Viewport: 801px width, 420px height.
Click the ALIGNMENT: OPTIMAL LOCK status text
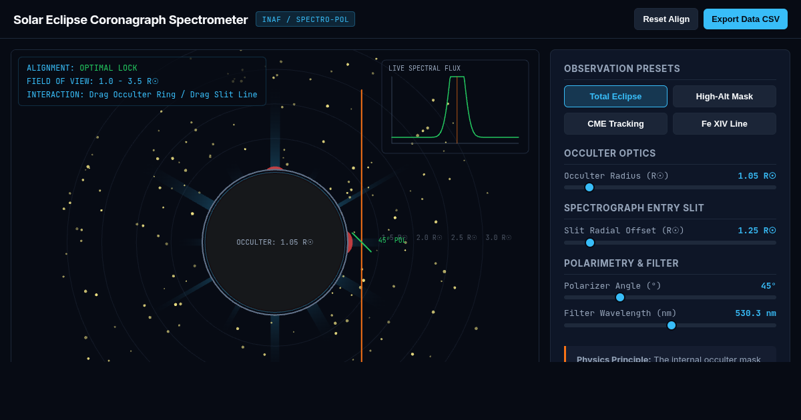(x=82, y=68)
